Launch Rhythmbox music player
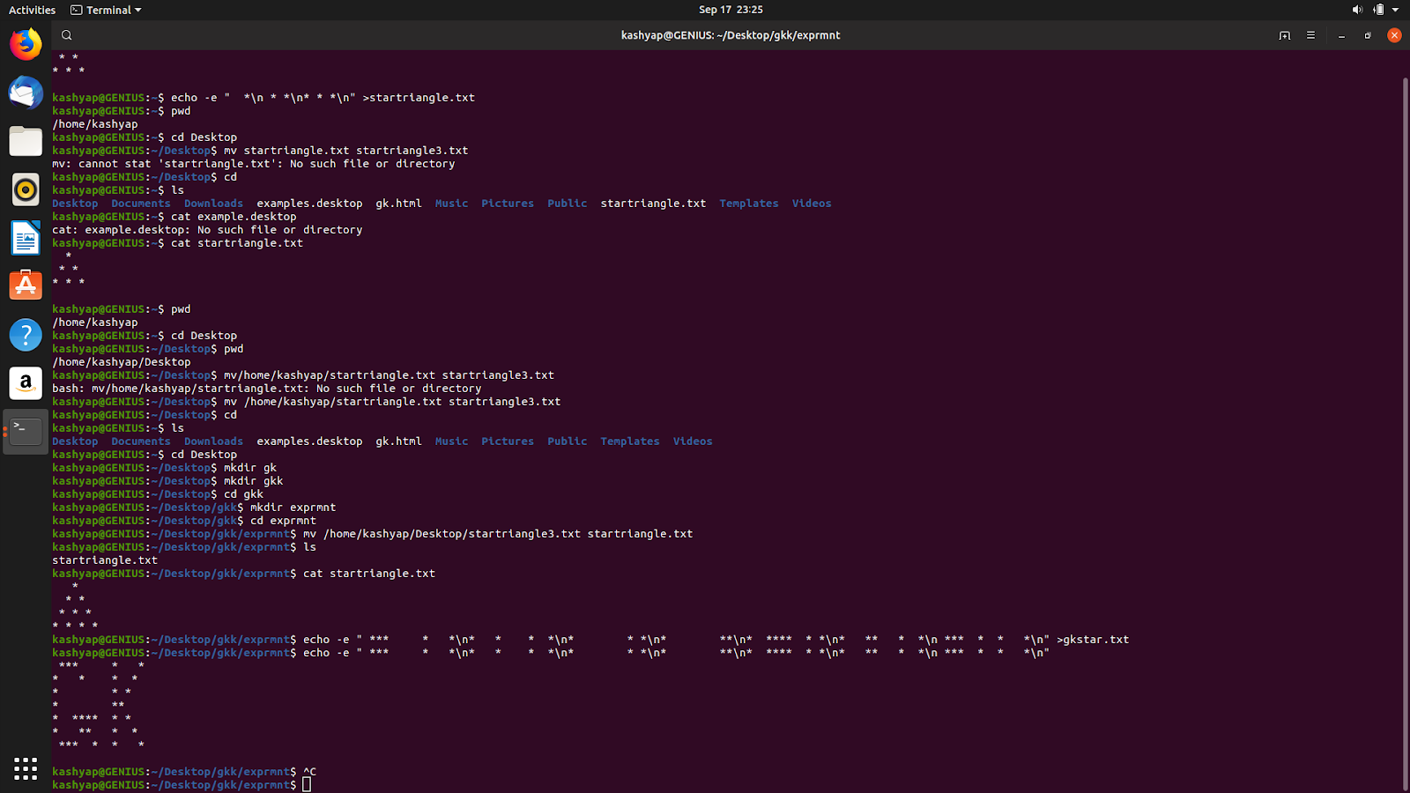 (26, 189)
